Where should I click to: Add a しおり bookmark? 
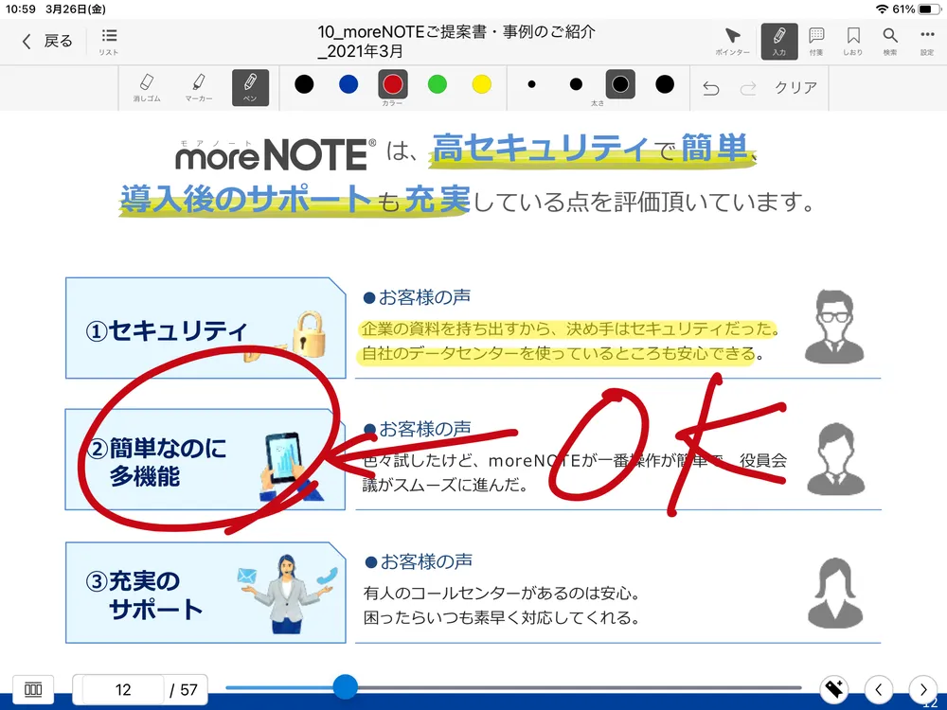point(853,42)
